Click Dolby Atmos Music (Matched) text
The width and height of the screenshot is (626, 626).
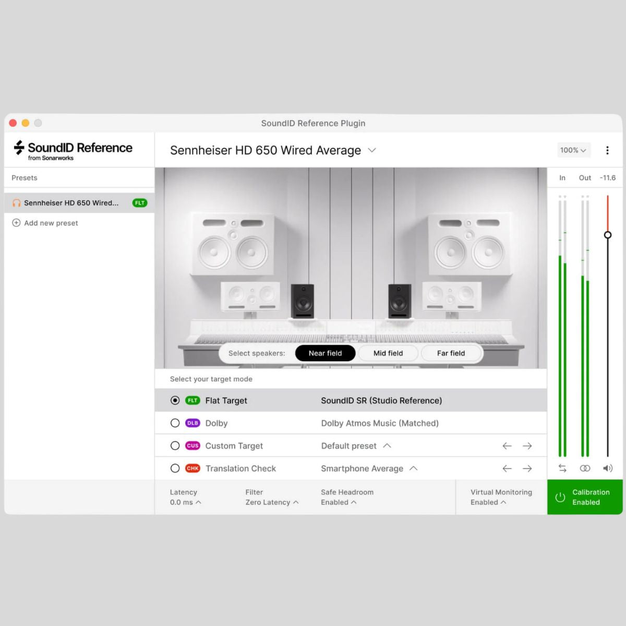(380, 423)
